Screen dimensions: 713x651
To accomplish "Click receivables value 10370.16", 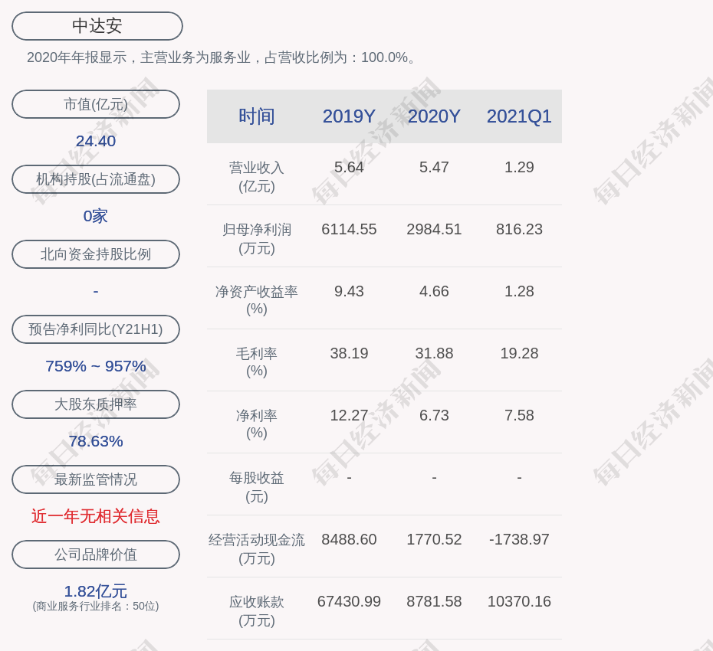I will coord(519,601).
